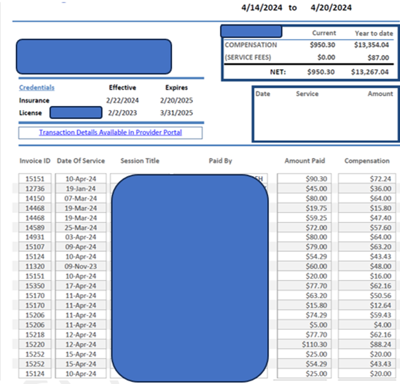Select the period end date 4/20/2024
Screen dimensions: 400x384
click(x=331, y=8)
